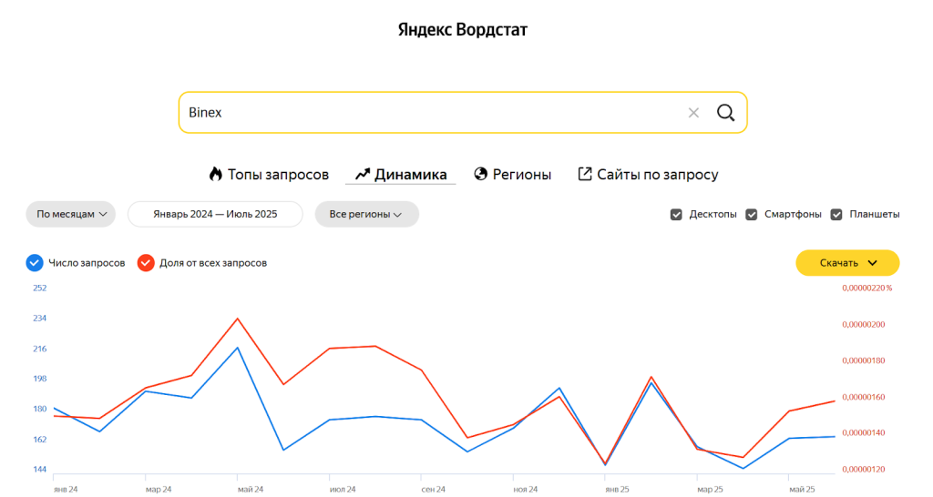Click the Яндекс Вордстат title logo
Image resolution: width=933 pixels, height=497 pixels.
[x=463, y=30]
